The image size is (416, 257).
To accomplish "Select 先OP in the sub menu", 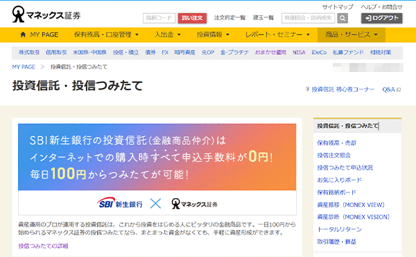I will 208,53.
